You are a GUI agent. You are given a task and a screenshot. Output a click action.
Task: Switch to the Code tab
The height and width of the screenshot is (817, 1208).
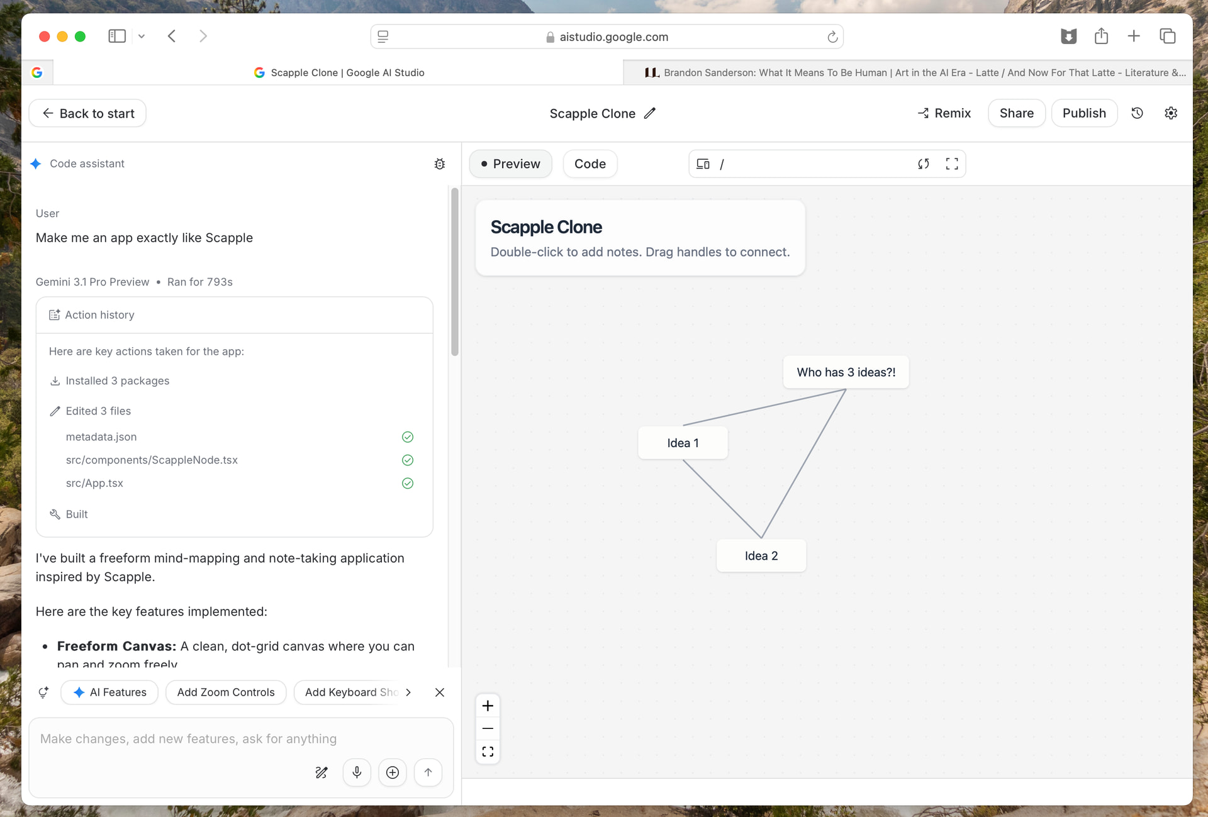point(590,164)
